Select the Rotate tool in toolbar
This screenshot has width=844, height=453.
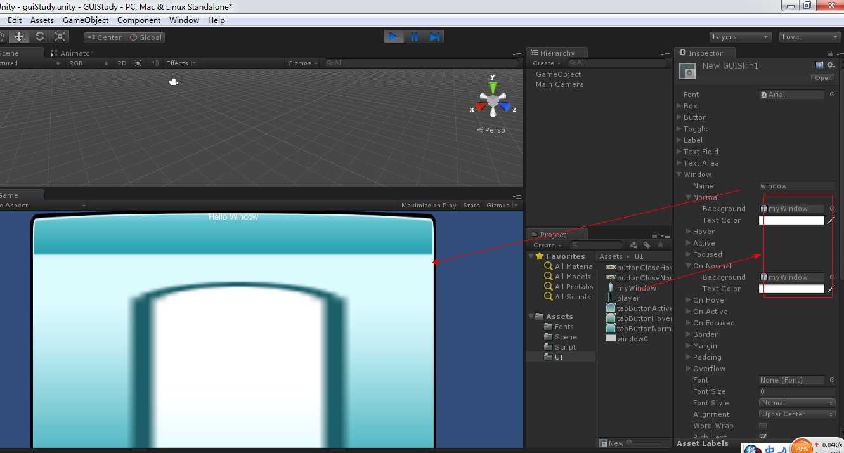coord(39,37)
